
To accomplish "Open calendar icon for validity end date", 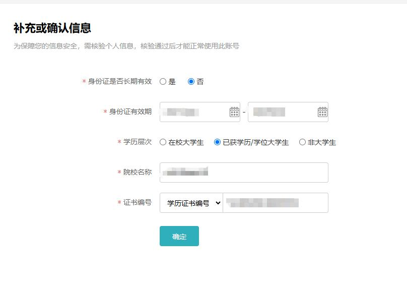I will [322, 112].
